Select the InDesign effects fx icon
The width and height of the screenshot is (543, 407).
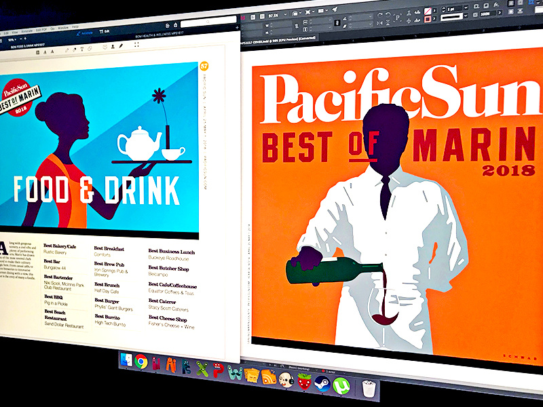(496, 5)
